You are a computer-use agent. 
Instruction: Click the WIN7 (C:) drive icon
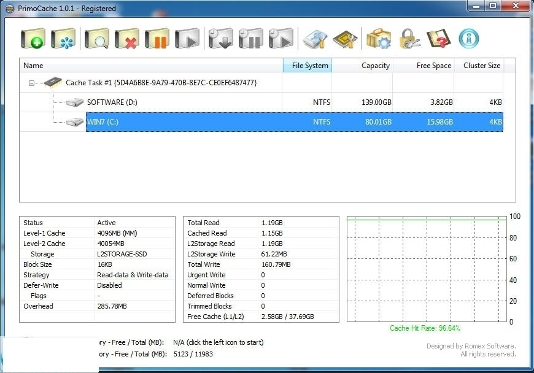(75, 122)
